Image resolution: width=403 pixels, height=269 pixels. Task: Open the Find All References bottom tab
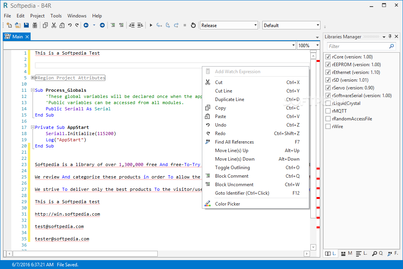pyautogui.click(x=393, y=254)
